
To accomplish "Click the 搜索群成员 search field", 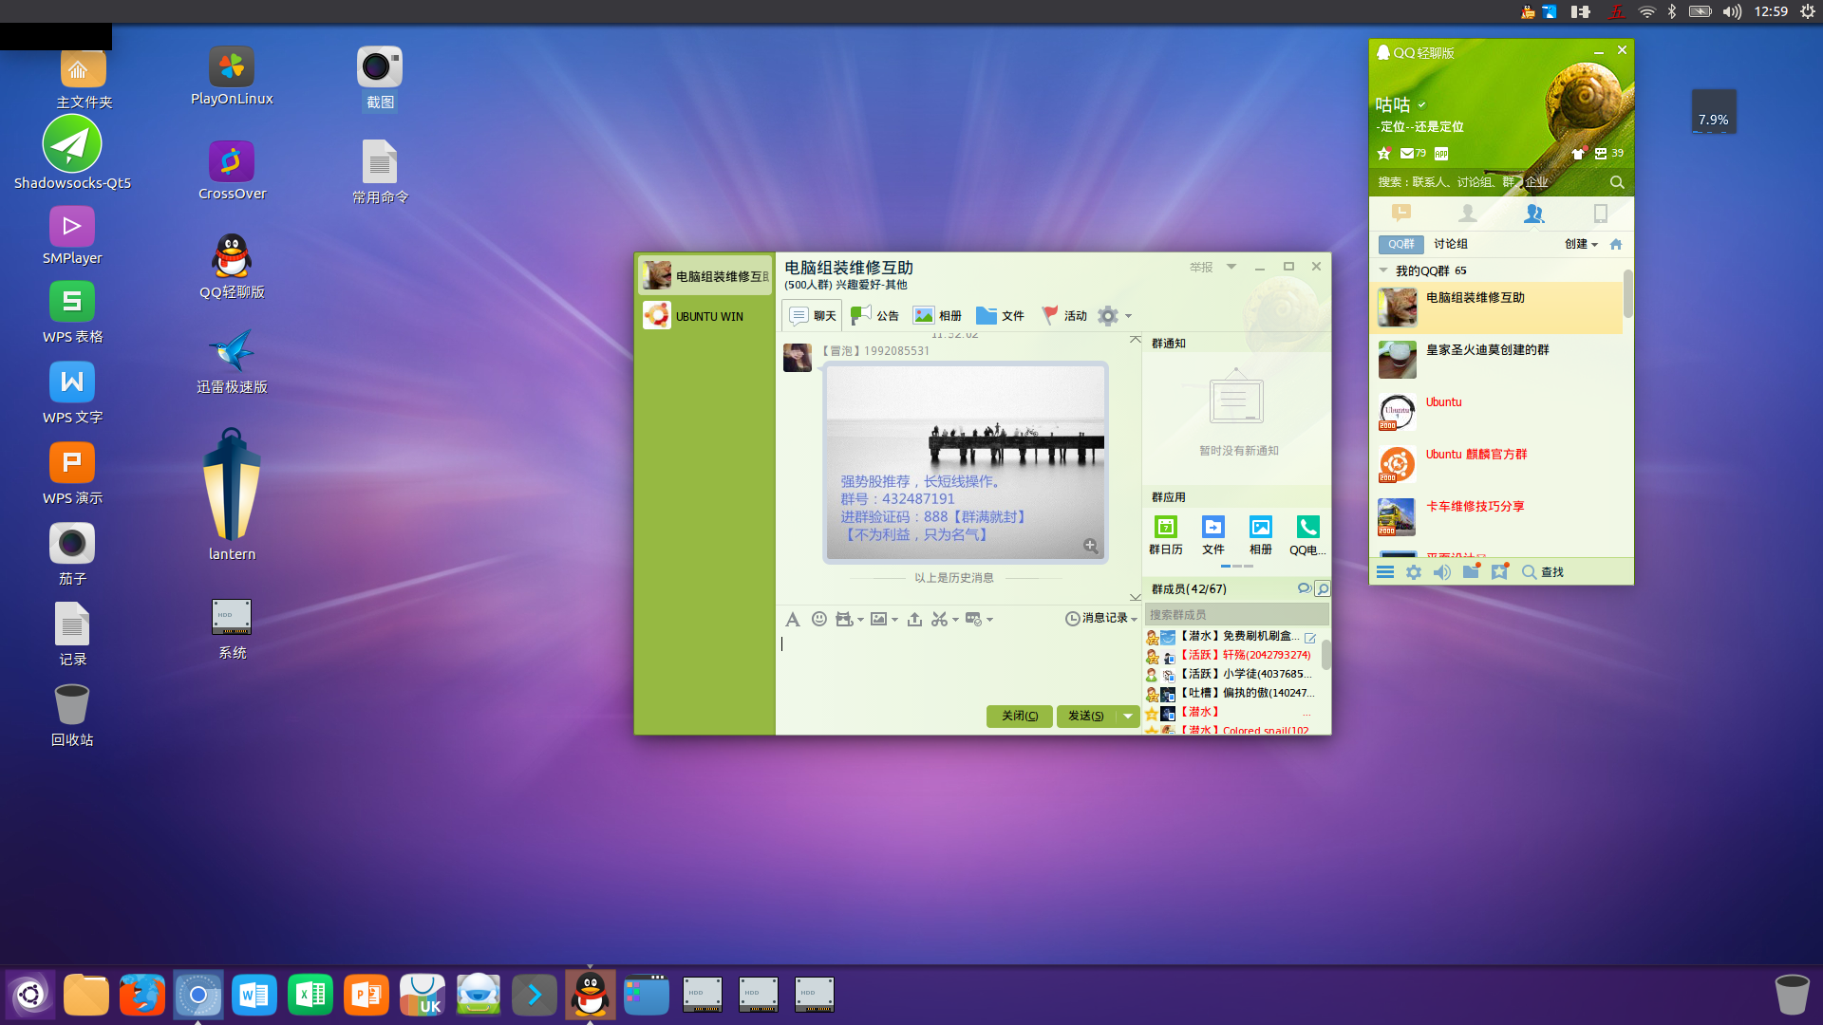I will tap(1237, 615).
